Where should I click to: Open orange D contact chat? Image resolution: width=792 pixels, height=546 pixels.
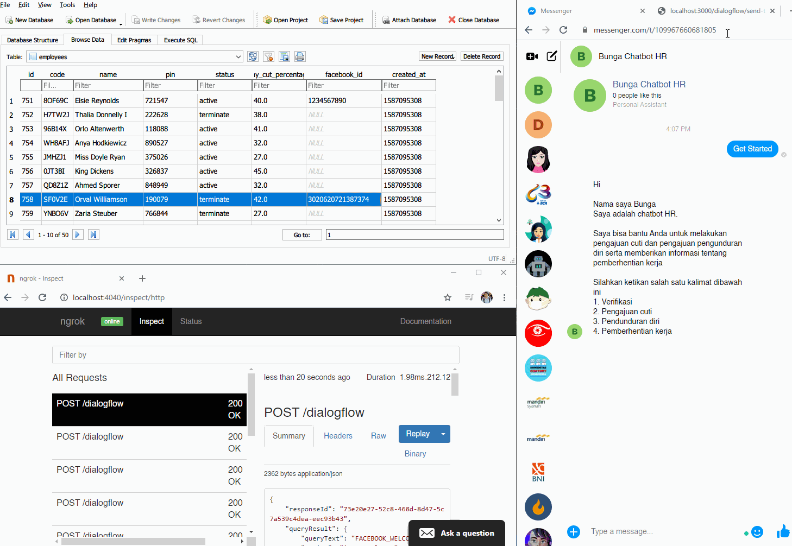(538, 125)
